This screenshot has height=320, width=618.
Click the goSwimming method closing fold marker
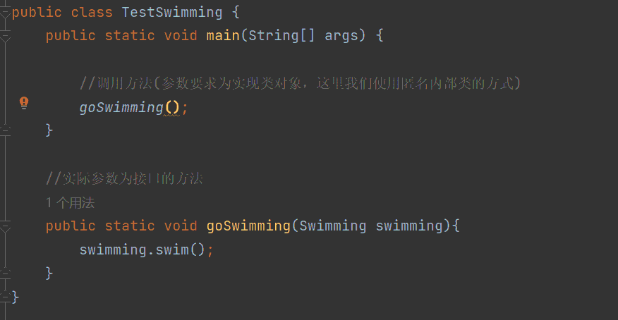coord(5,272)
